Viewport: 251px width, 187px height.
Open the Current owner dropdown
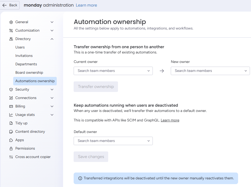click(x=113, y=71)
